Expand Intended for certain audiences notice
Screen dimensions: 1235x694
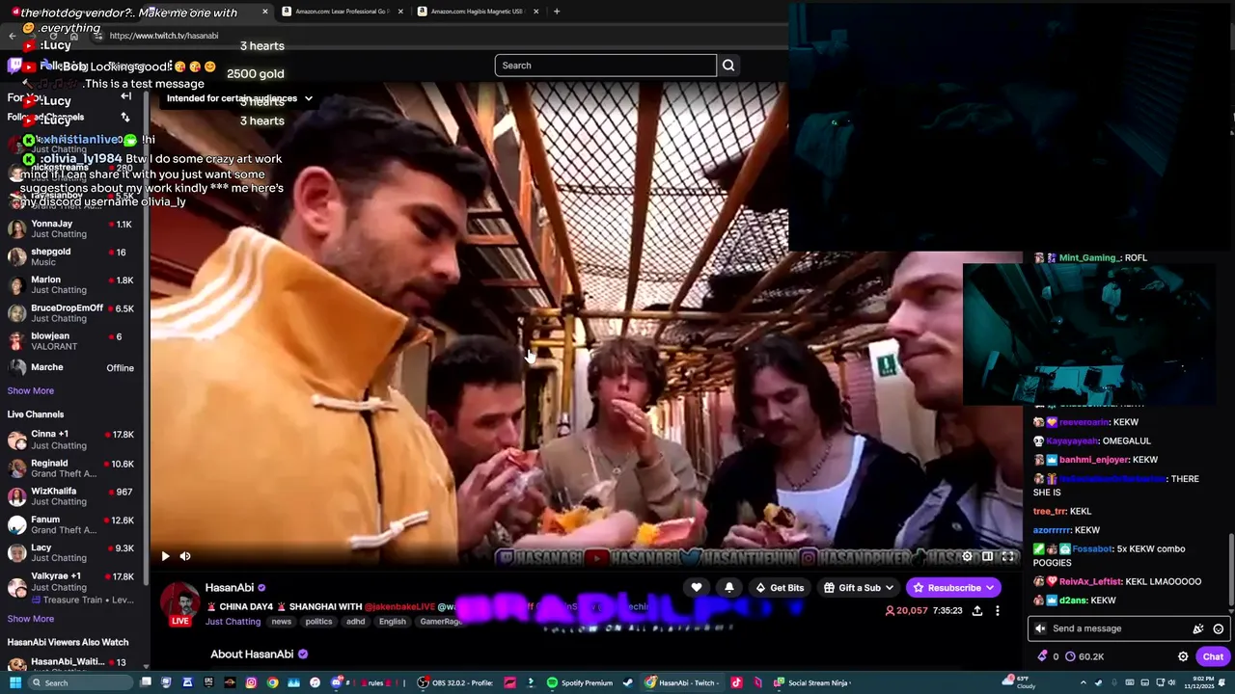[x=239, y=98]
